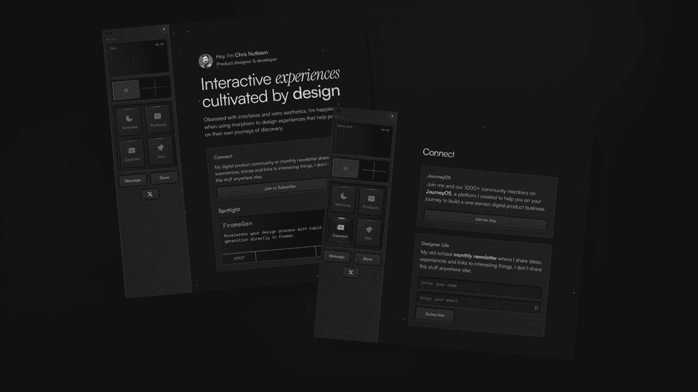Click the crosshair pad in home sidebar
The width and height of the screenshot is (698, 392).
click(x=155, y=88)
